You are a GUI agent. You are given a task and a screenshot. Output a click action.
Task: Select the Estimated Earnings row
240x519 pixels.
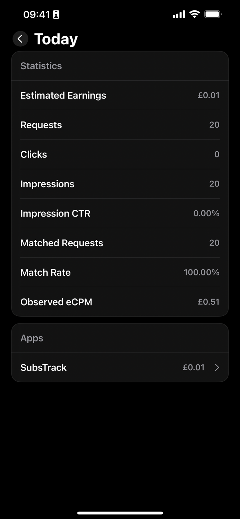120,95
